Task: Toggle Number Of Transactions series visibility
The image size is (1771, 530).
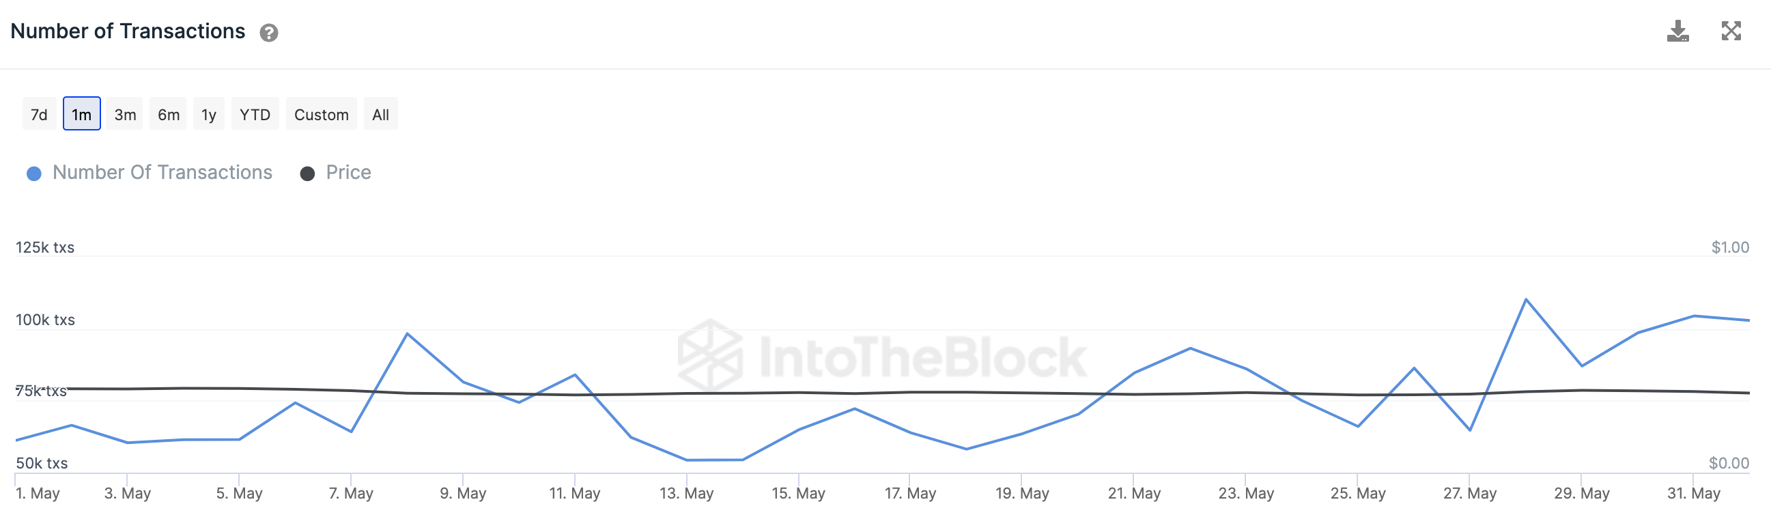Action: point(162,173)
